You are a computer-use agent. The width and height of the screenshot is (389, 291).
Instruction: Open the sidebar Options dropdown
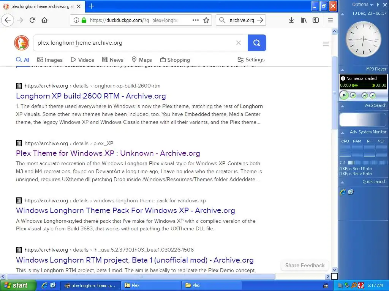(362, 5)
